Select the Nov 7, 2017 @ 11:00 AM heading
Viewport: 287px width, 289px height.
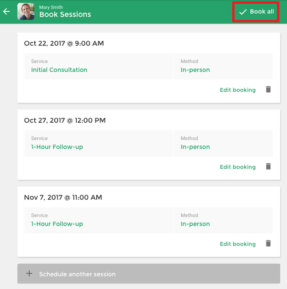point(63,197)
